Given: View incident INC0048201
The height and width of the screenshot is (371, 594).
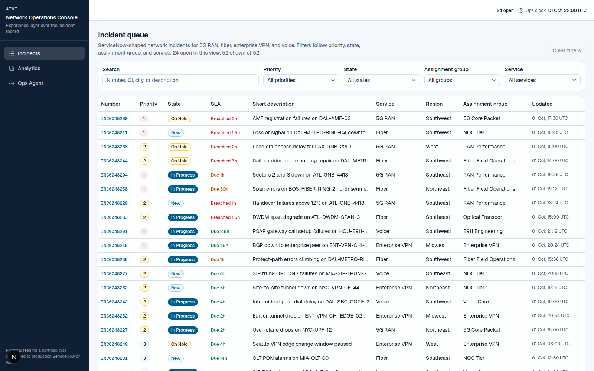Looking at the screenshot, I should coord(114,232).
